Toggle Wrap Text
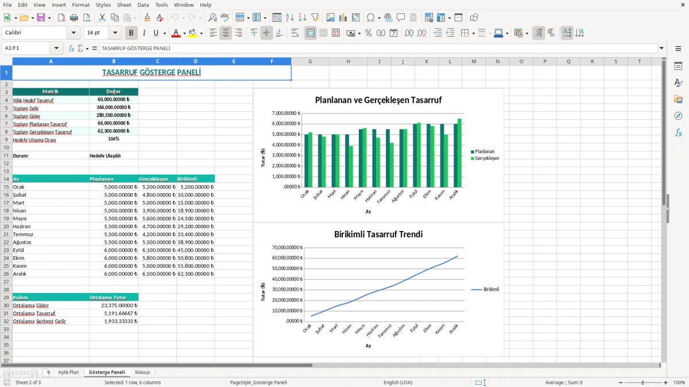Screen dimensions: 689x387 295,33
